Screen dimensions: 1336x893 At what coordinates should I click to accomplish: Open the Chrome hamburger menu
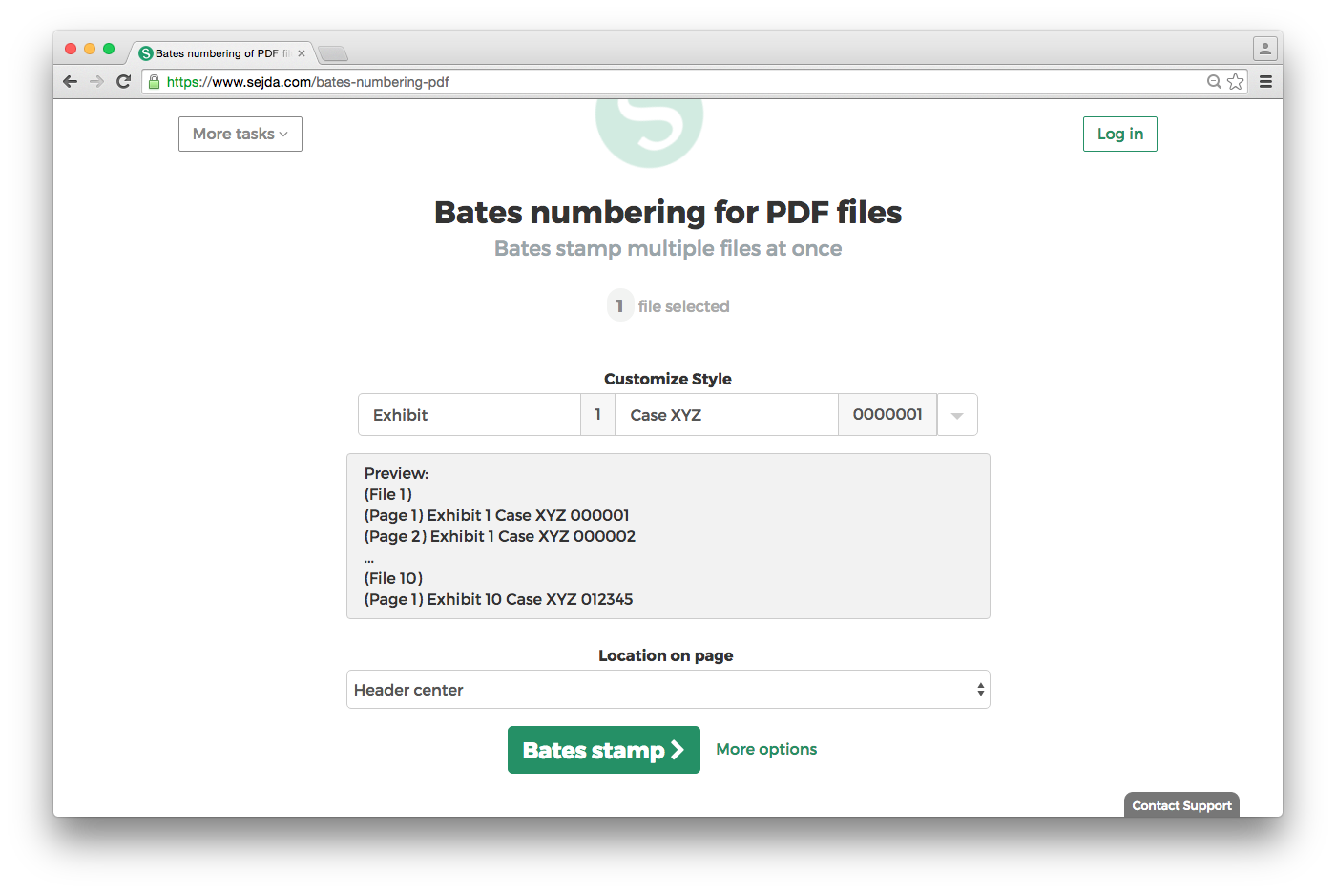tap(1265, 82)
